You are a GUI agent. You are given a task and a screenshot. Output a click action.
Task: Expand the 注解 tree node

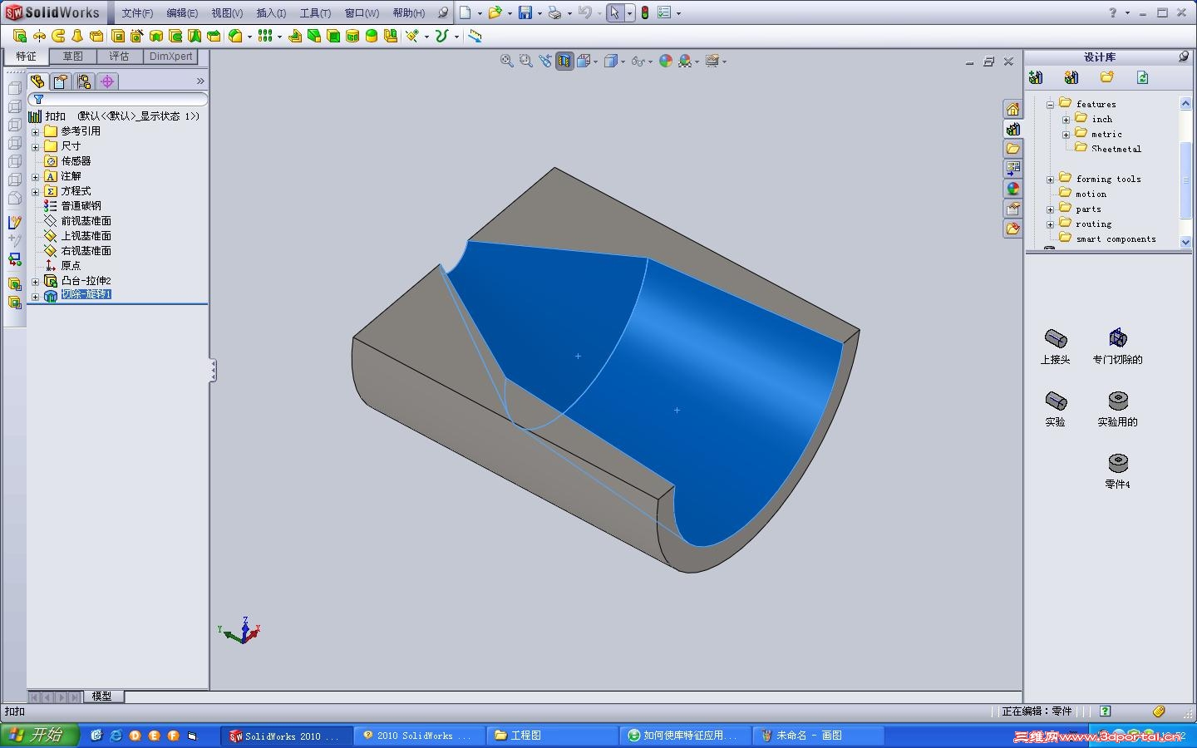pyautogui.click(x=35, y=176)
